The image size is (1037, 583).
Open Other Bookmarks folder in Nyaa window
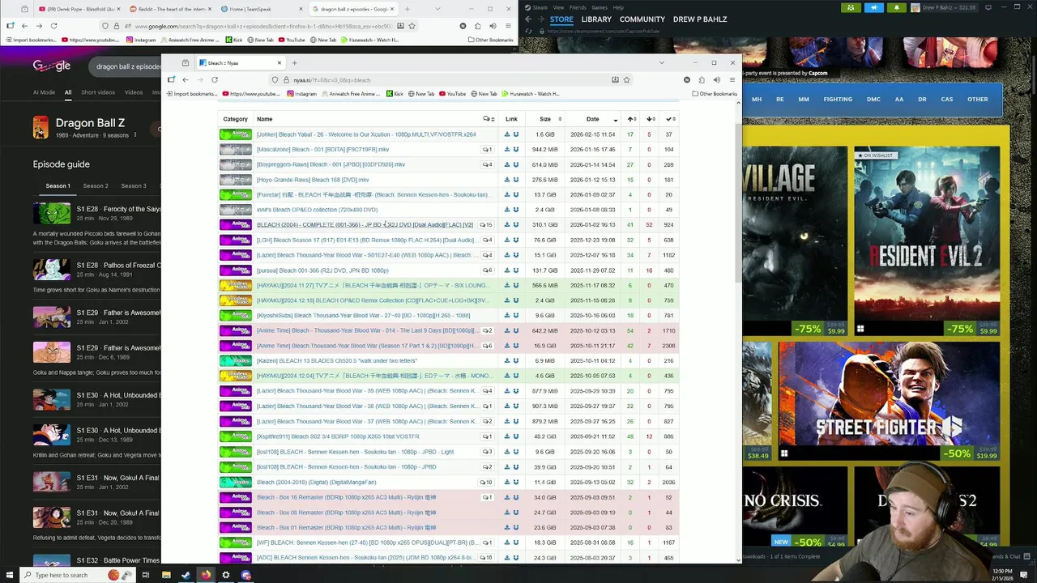coord(715,94)
